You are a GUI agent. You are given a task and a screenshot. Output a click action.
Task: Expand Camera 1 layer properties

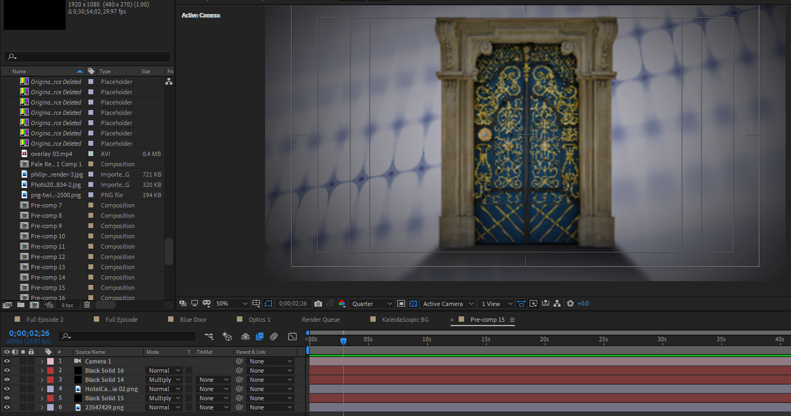[x=41, y=361]
